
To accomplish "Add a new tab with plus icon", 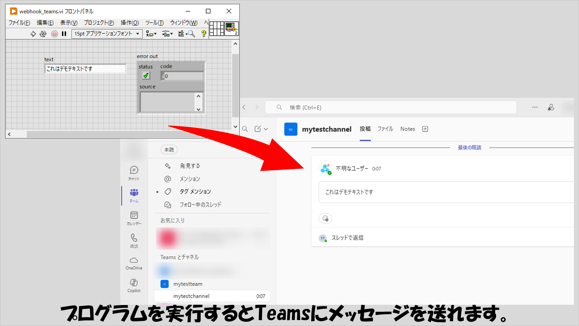I will click(x=425, y=129).
